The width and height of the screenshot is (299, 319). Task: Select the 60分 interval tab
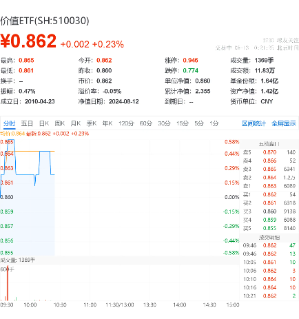[146, 123]
